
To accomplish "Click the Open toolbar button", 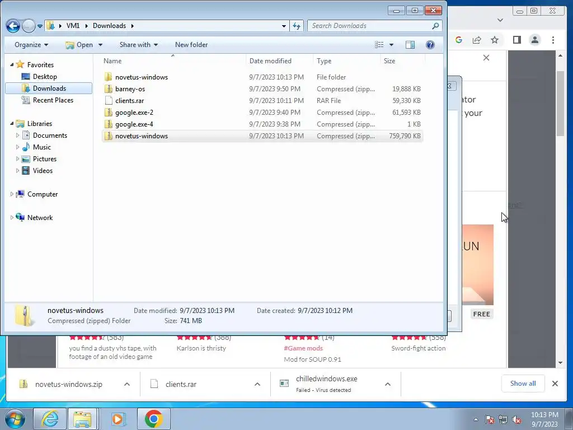I will (79, 45).
